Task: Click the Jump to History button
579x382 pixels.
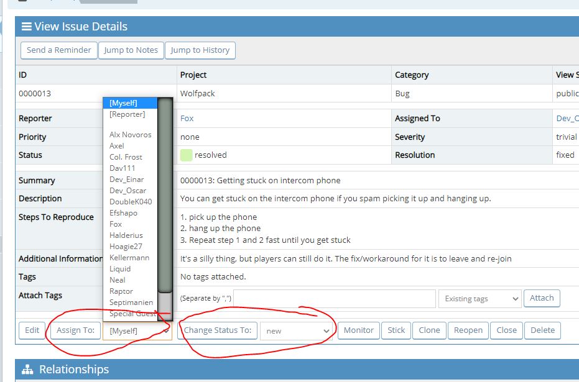Action: coord(200,50)
